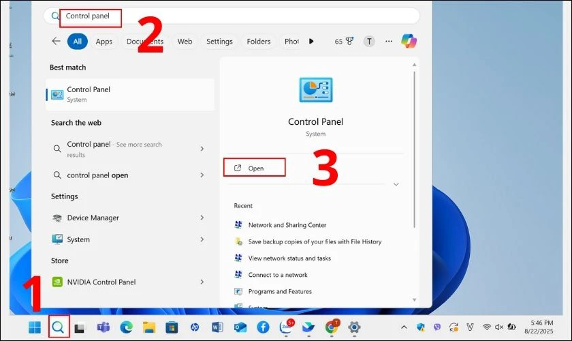Image resolution: width=572 pixels, height=341 pixels.
Task: Select the All filter tab
Action: coord(78,42)
